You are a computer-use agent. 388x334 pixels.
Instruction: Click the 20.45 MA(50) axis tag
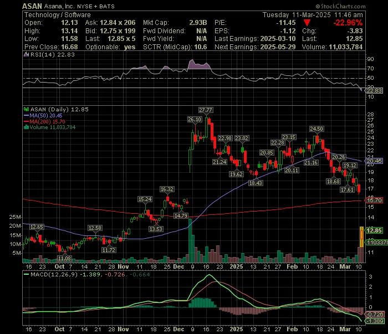tap(374, 161)
